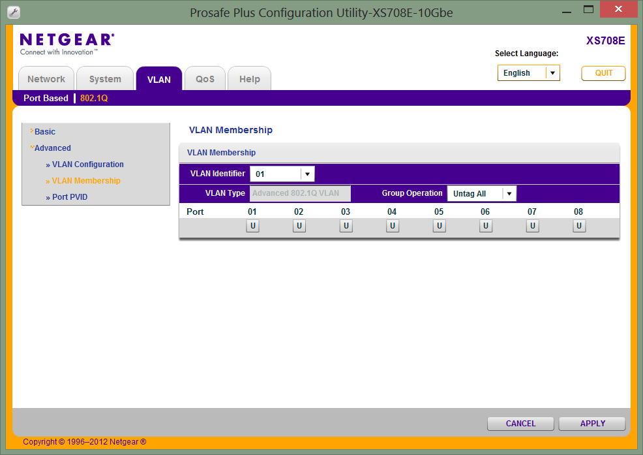This screenshot has width=643, height=455.
Task: Click the Port 01 column label
Action: coord(252,212)
